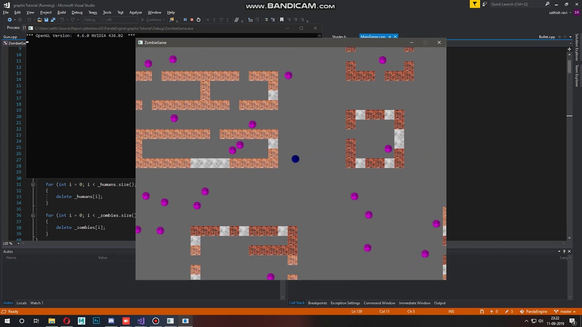Click the Navigate Backward arrow icon

tap(10, 20)
